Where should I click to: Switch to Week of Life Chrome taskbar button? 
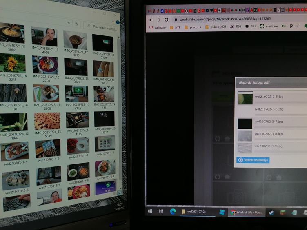(x=247, y=212)
